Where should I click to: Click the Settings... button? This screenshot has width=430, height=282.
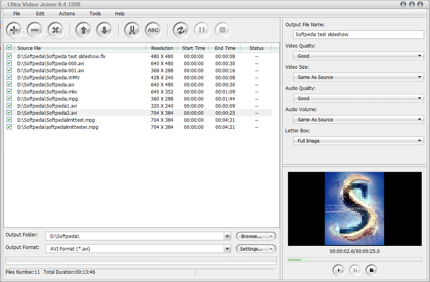point(252,249)
